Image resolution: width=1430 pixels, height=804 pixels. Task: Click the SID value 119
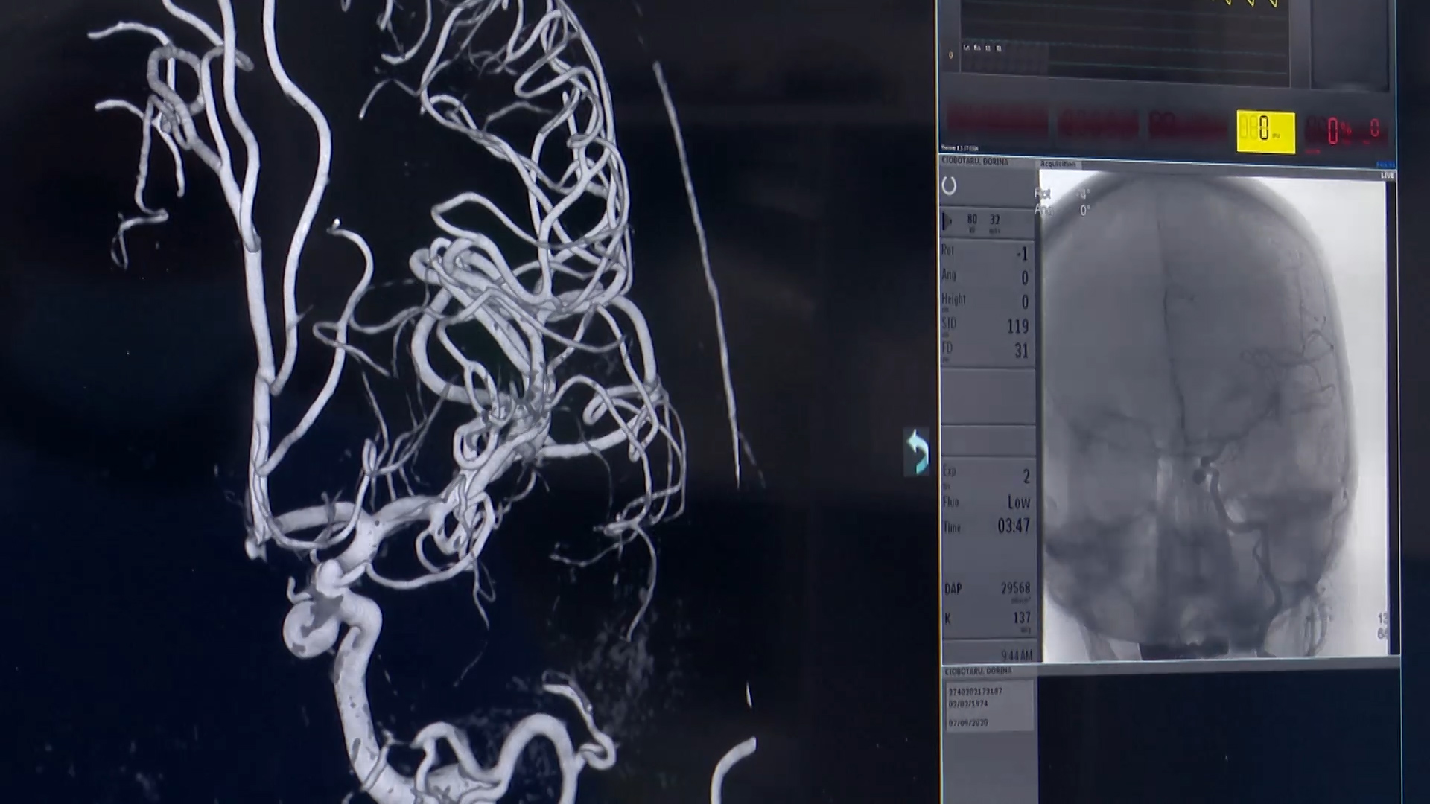point(1017,326)
